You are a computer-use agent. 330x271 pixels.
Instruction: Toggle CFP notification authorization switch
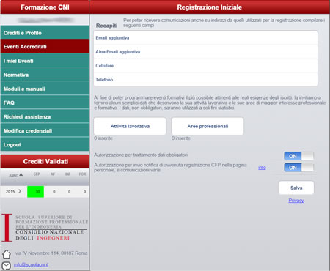click(x=298, y=168)
